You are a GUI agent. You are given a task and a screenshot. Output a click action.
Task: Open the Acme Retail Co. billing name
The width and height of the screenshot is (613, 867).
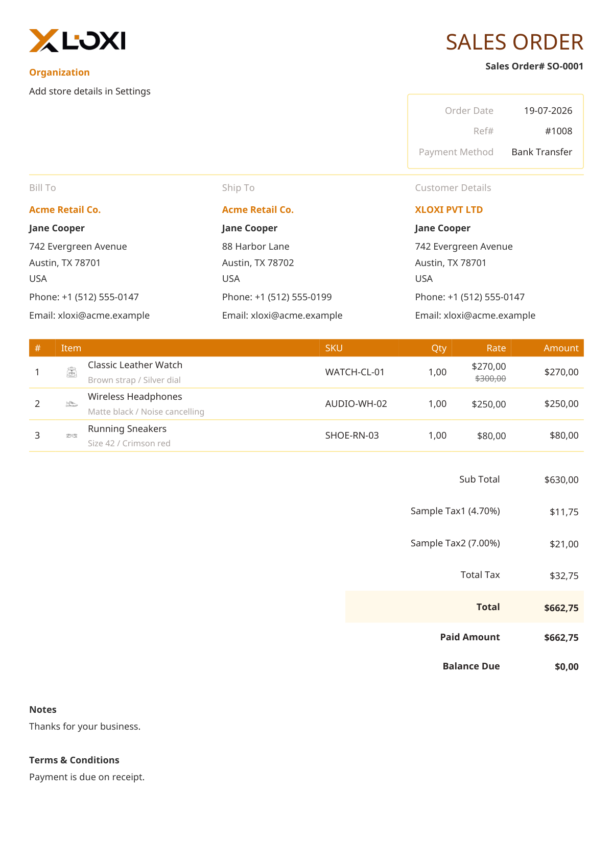65,210
